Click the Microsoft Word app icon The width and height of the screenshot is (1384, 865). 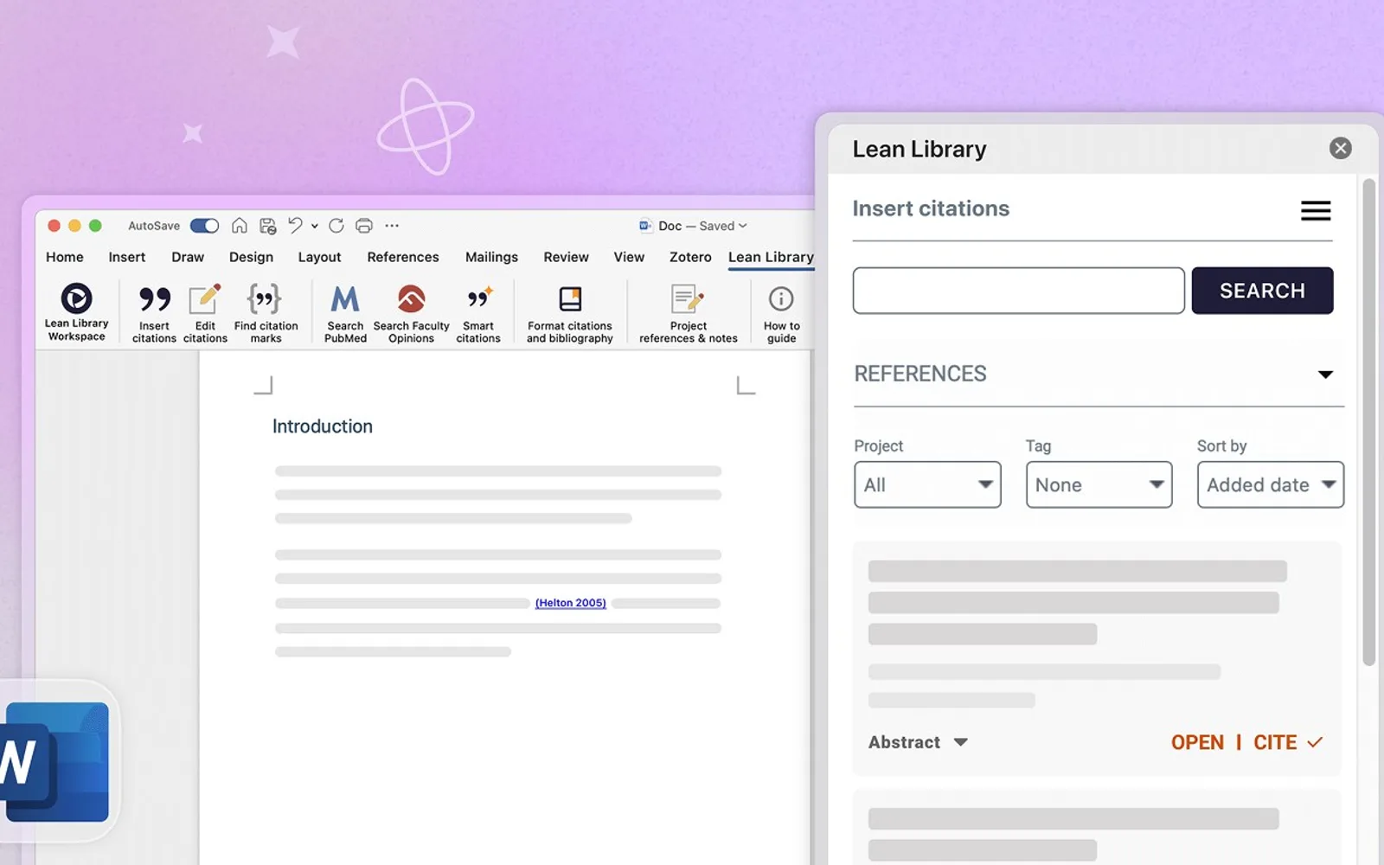57,761
